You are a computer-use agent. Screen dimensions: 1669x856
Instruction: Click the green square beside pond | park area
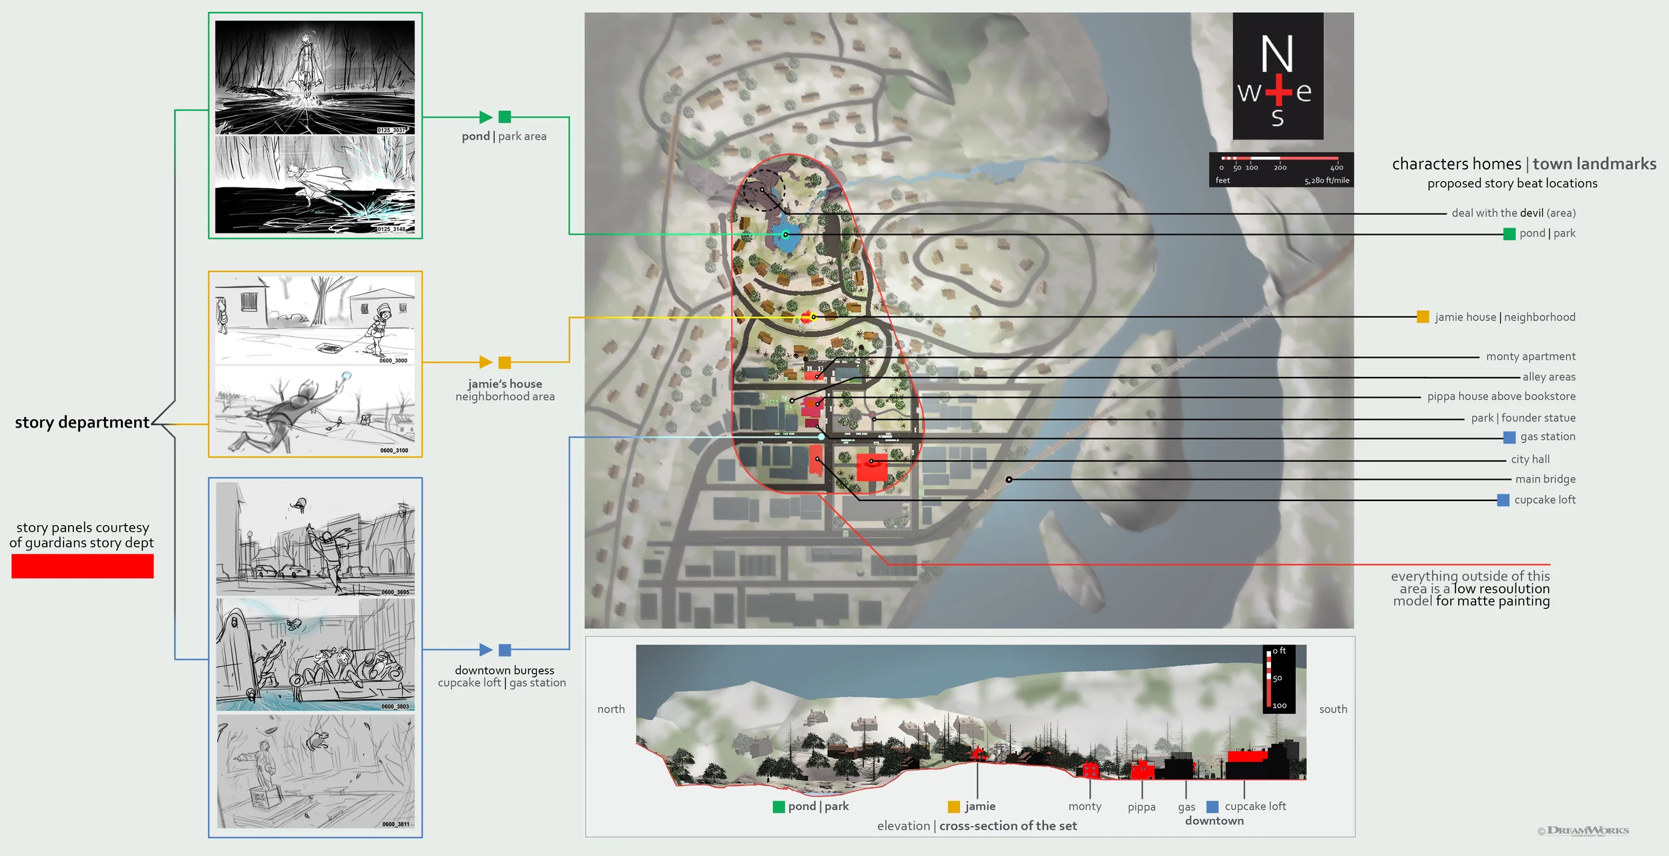click(x=505, y=117)
